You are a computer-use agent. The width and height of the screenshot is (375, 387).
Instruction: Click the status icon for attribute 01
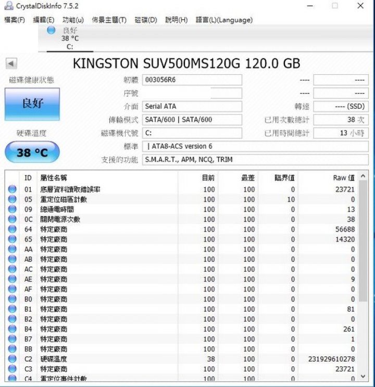click(x=12, y=189)
